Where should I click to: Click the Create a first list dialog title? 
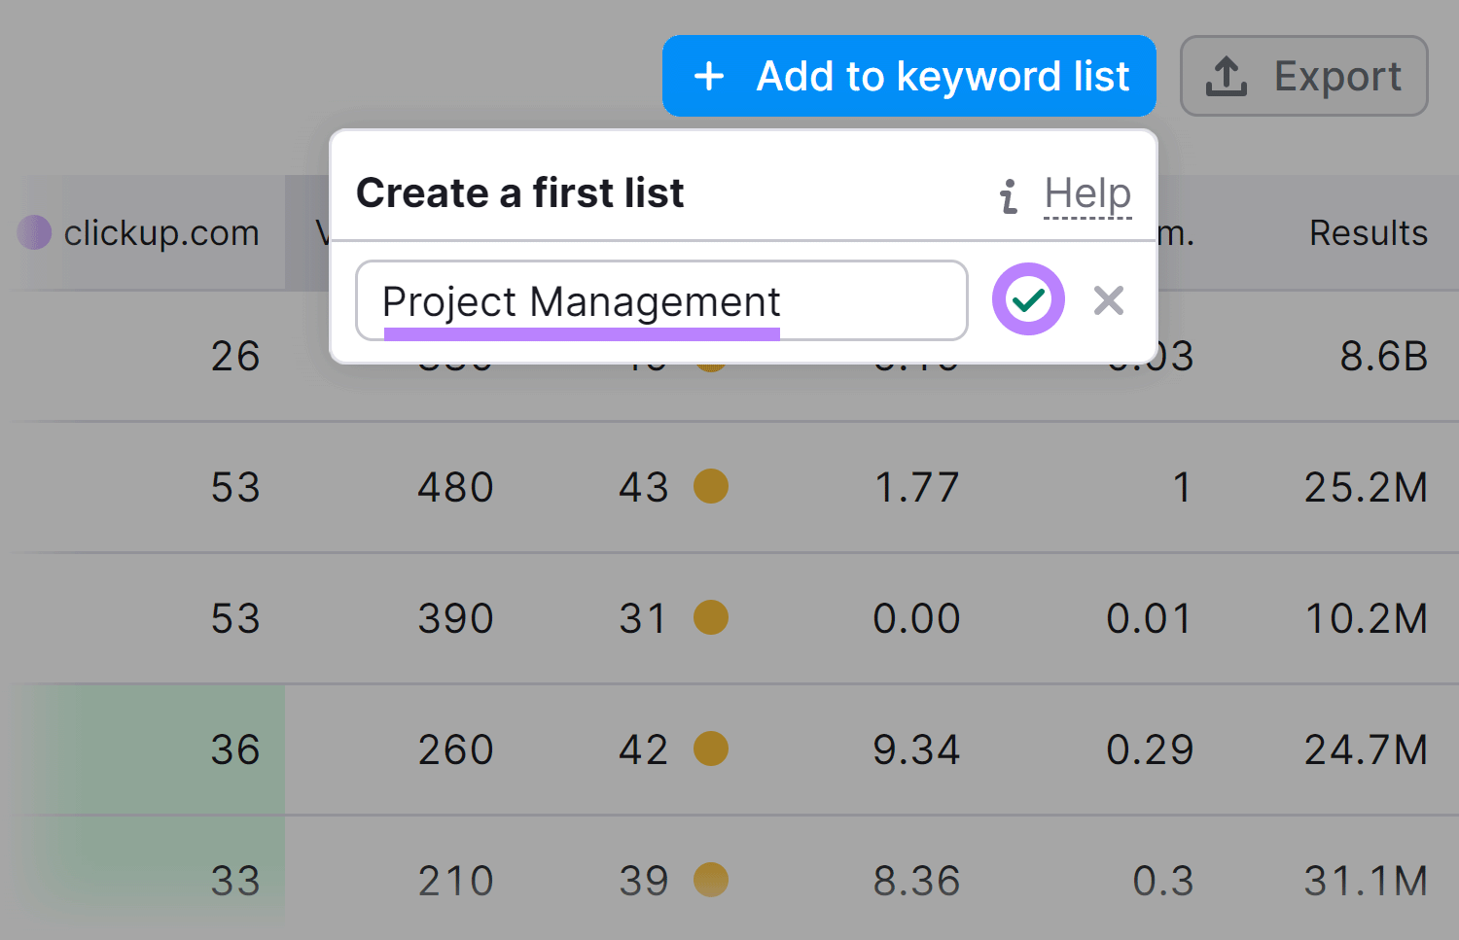point(520,193)
